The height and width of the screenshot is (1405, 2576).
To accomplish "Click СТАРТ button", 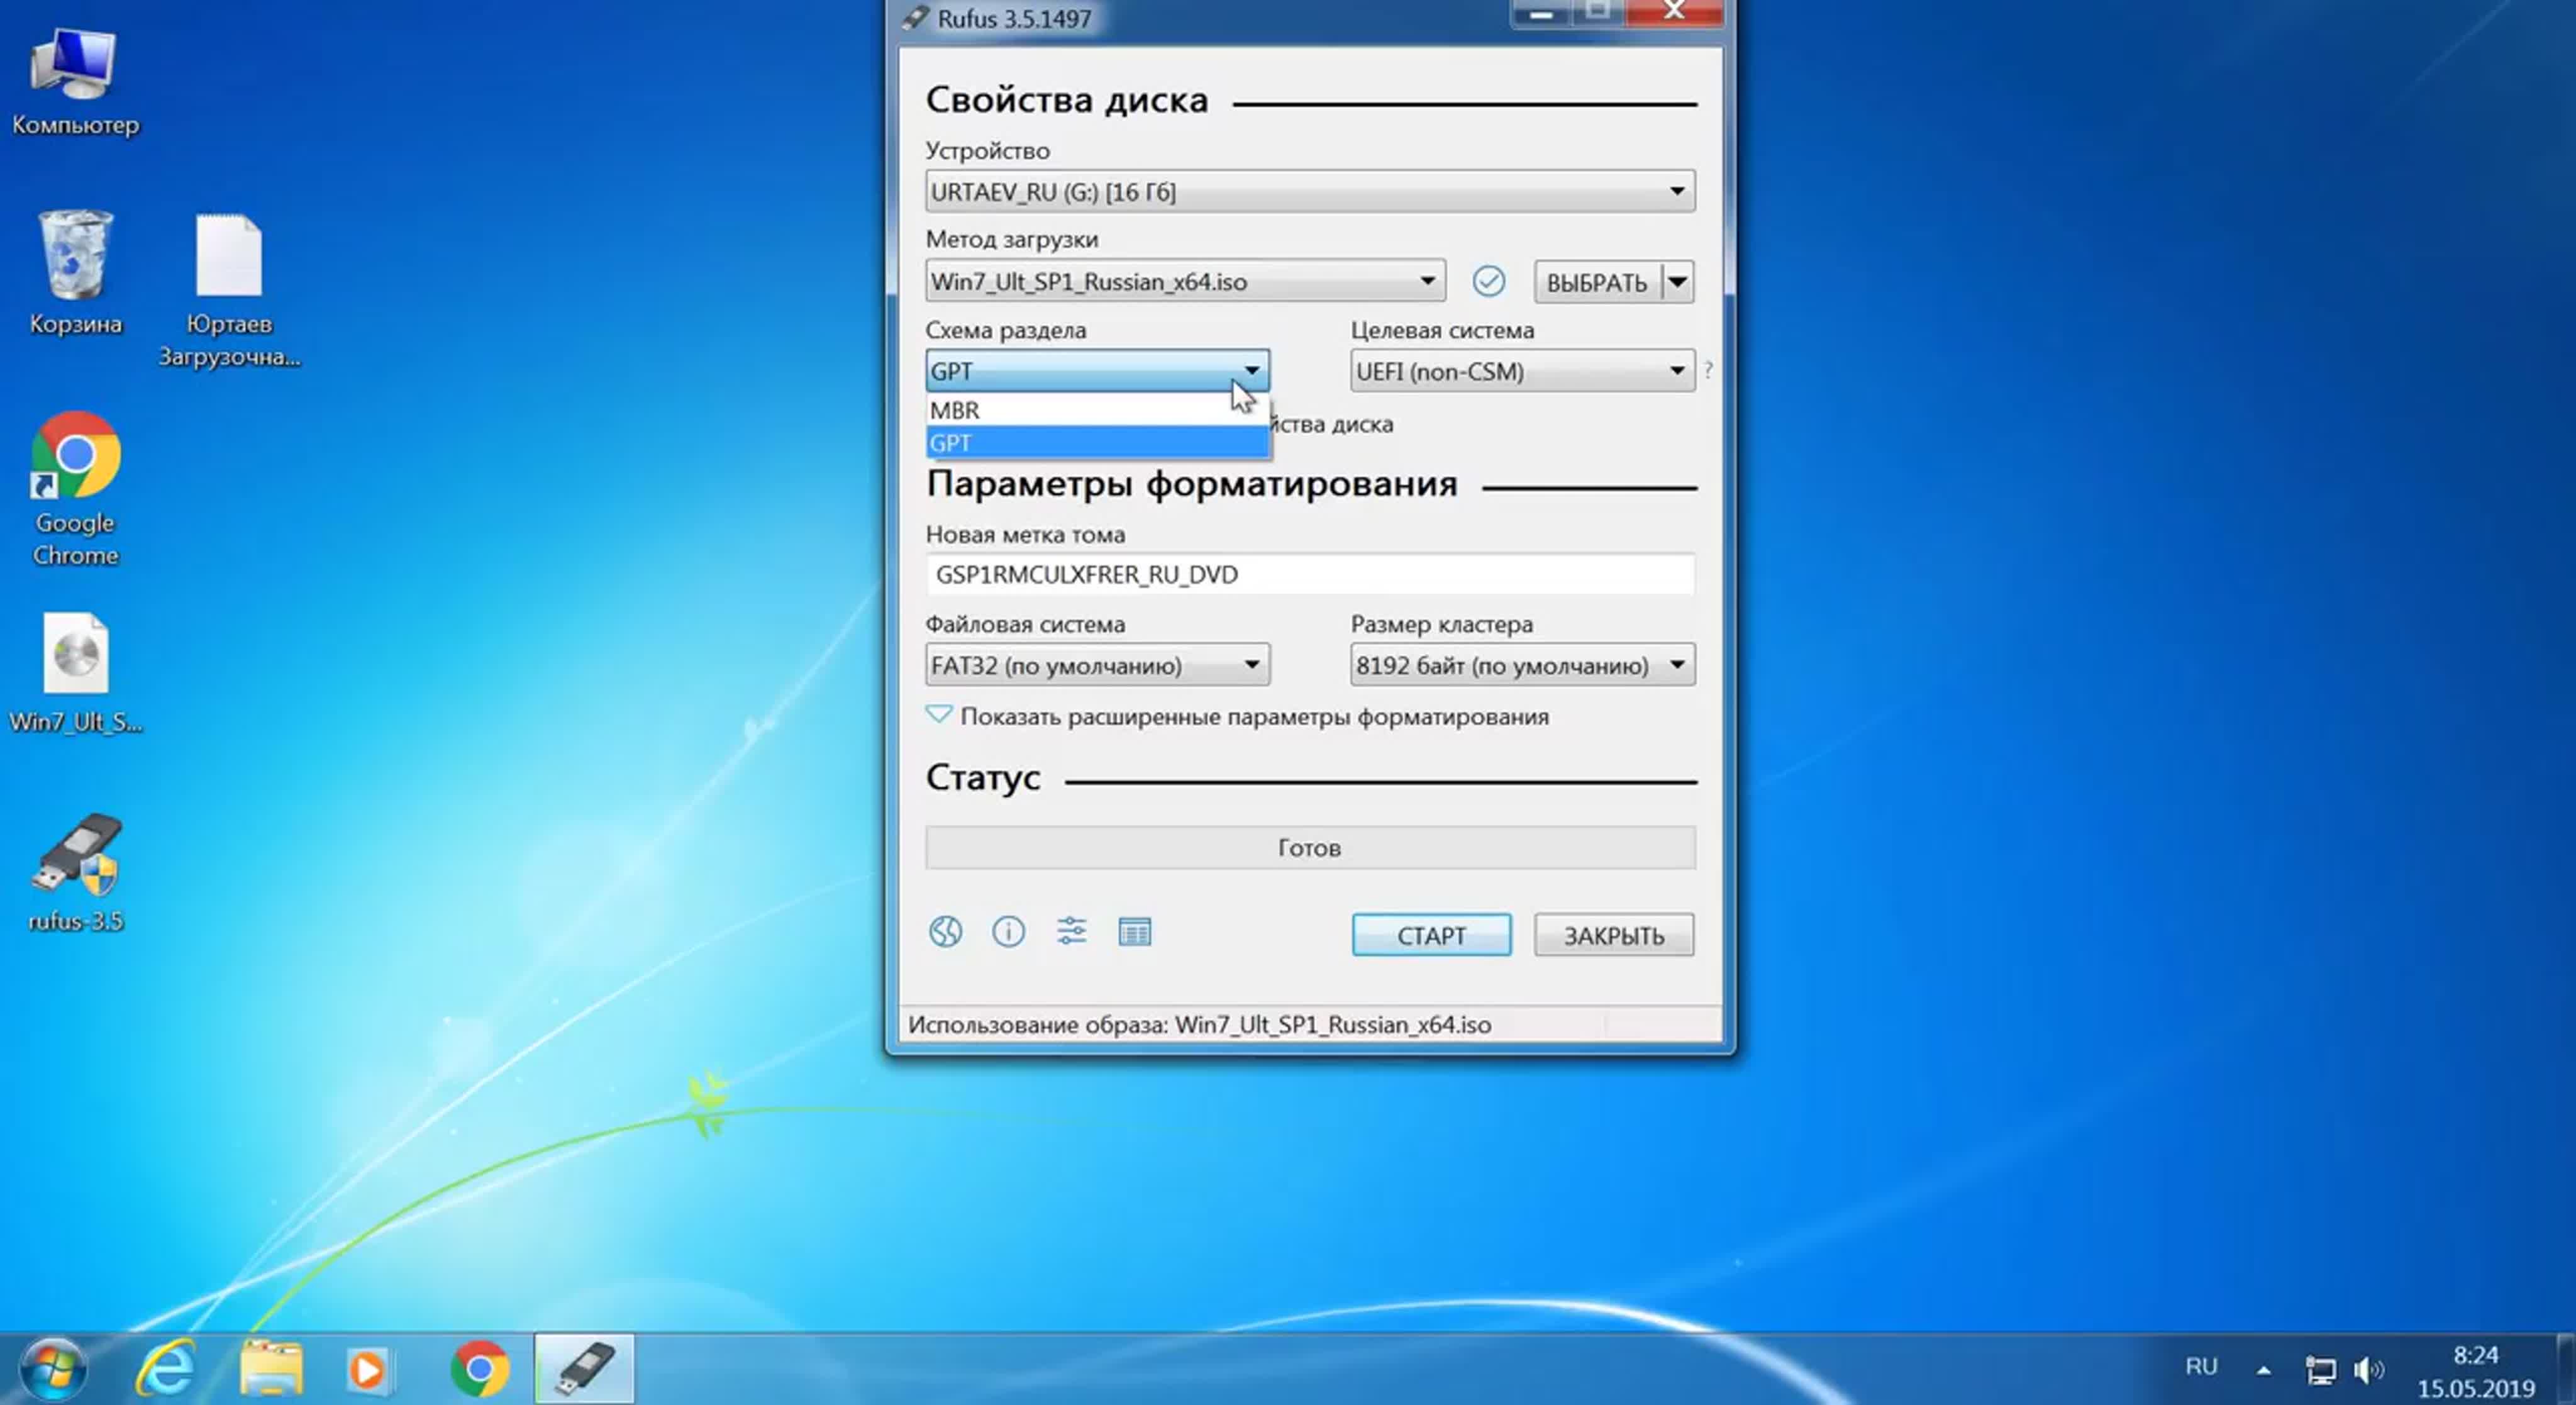I will coord(1431,935).
